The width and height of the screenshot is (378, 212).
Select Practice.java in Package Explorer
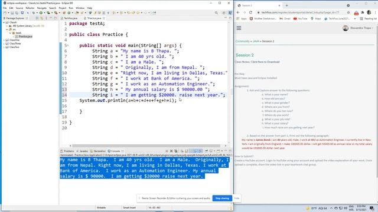coord(24,37)
